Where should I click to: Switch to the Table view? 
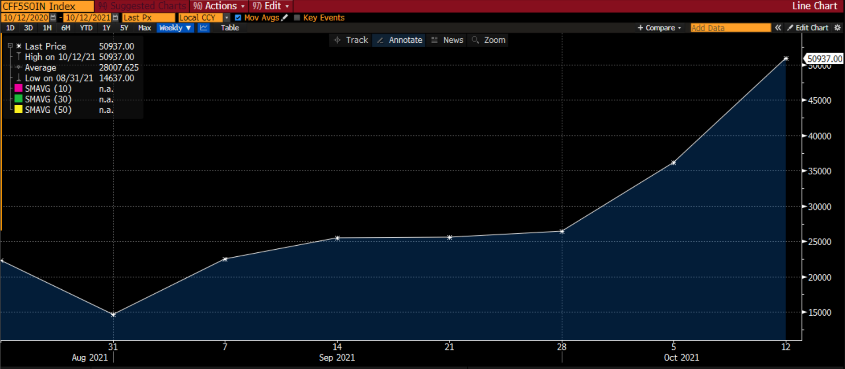click(x=230, y=28)
